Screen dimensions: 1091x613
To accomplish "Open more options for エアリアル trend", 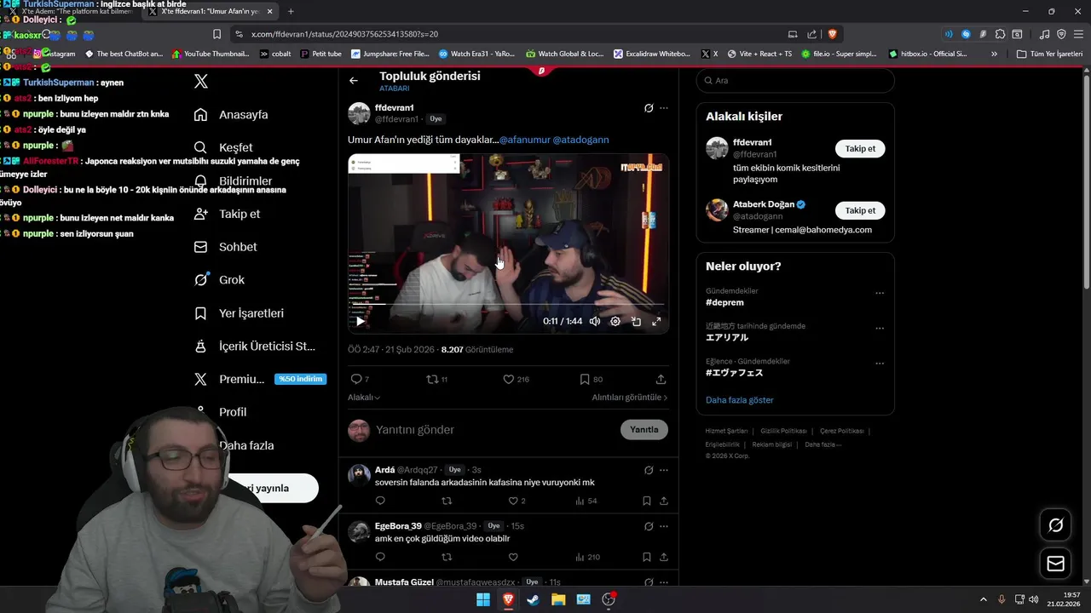I will tap(880, 328).
